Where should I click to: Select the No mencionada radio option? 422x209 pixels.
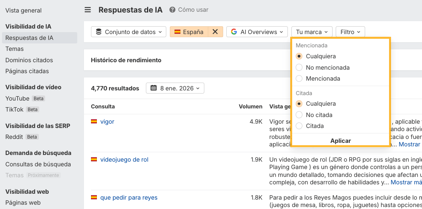(x=299, y=67)
